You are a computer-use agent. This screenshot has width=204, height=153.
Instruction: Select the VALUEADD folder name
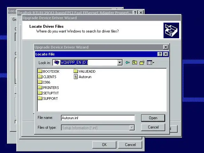click(87, 71)
